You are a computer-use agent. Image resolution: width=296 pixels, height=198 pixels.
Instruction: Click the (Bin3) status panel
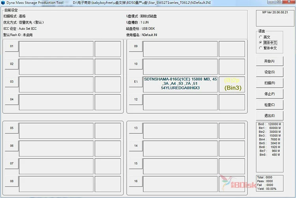pyautogui.click(x=232, y=84)
